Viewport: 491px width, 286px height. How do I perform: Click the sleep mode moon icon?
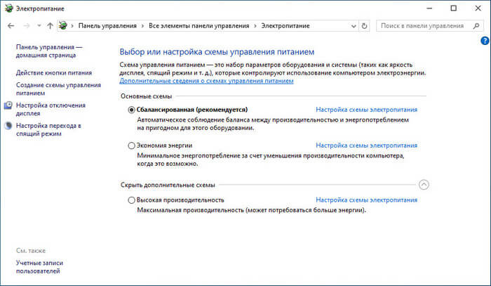(8, 126)
